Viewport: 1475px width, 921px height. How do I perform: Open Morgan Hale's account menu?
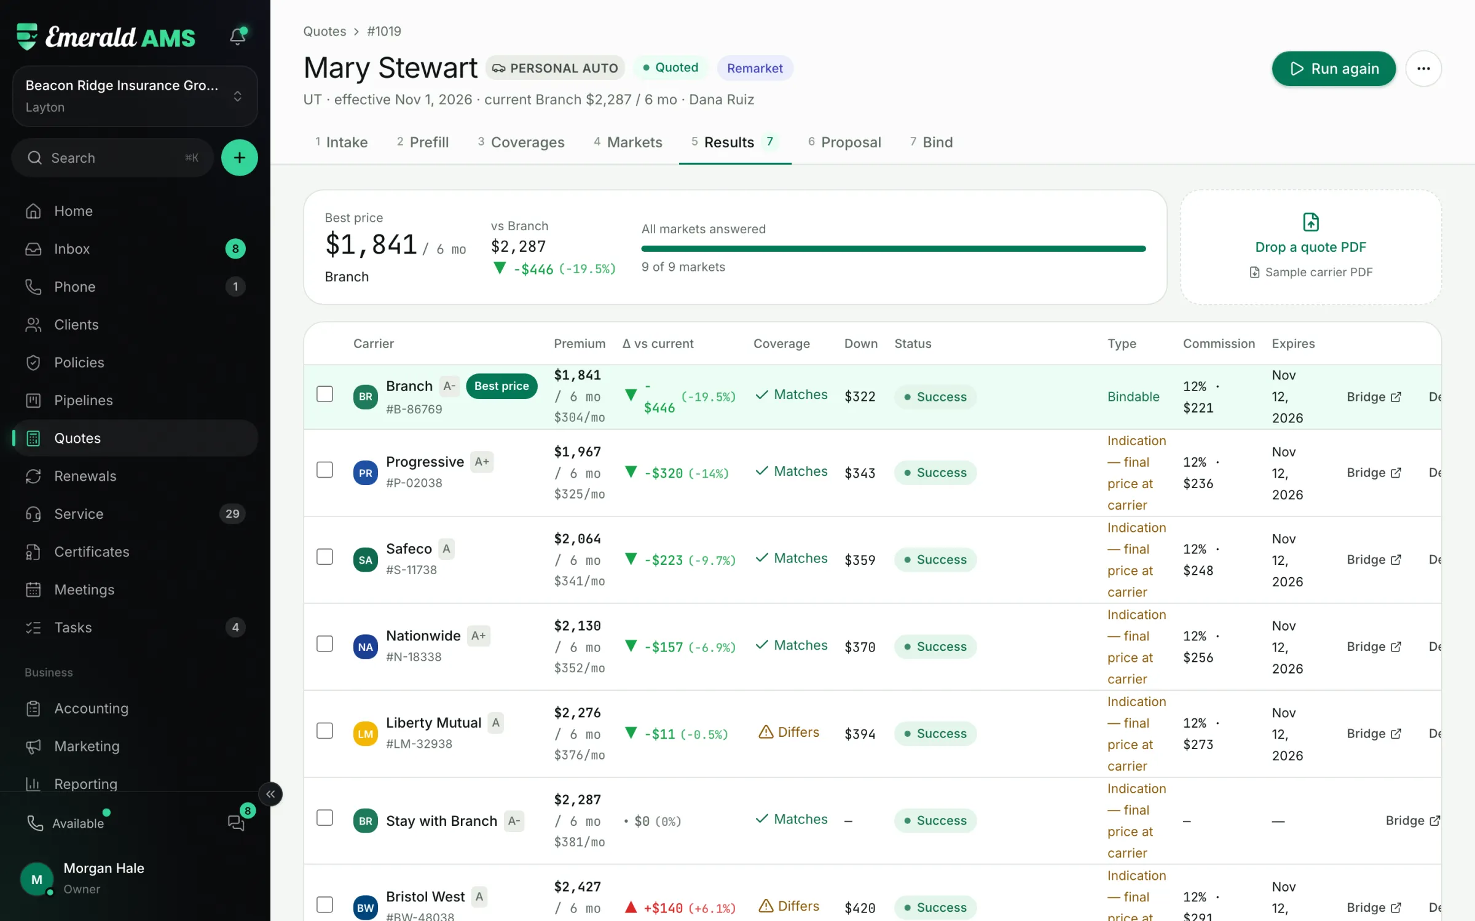click(x=135, y=879)
